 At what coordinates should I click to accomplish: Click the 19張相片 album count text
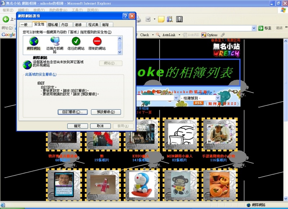(x=102, y=160)
